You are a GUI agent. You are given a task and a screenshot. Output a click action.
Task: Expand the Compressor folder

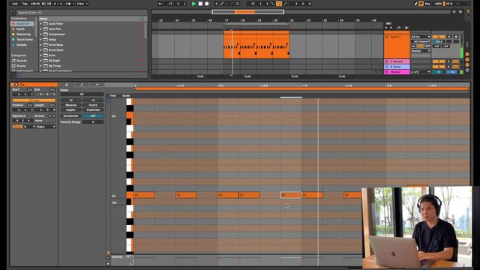40,34
